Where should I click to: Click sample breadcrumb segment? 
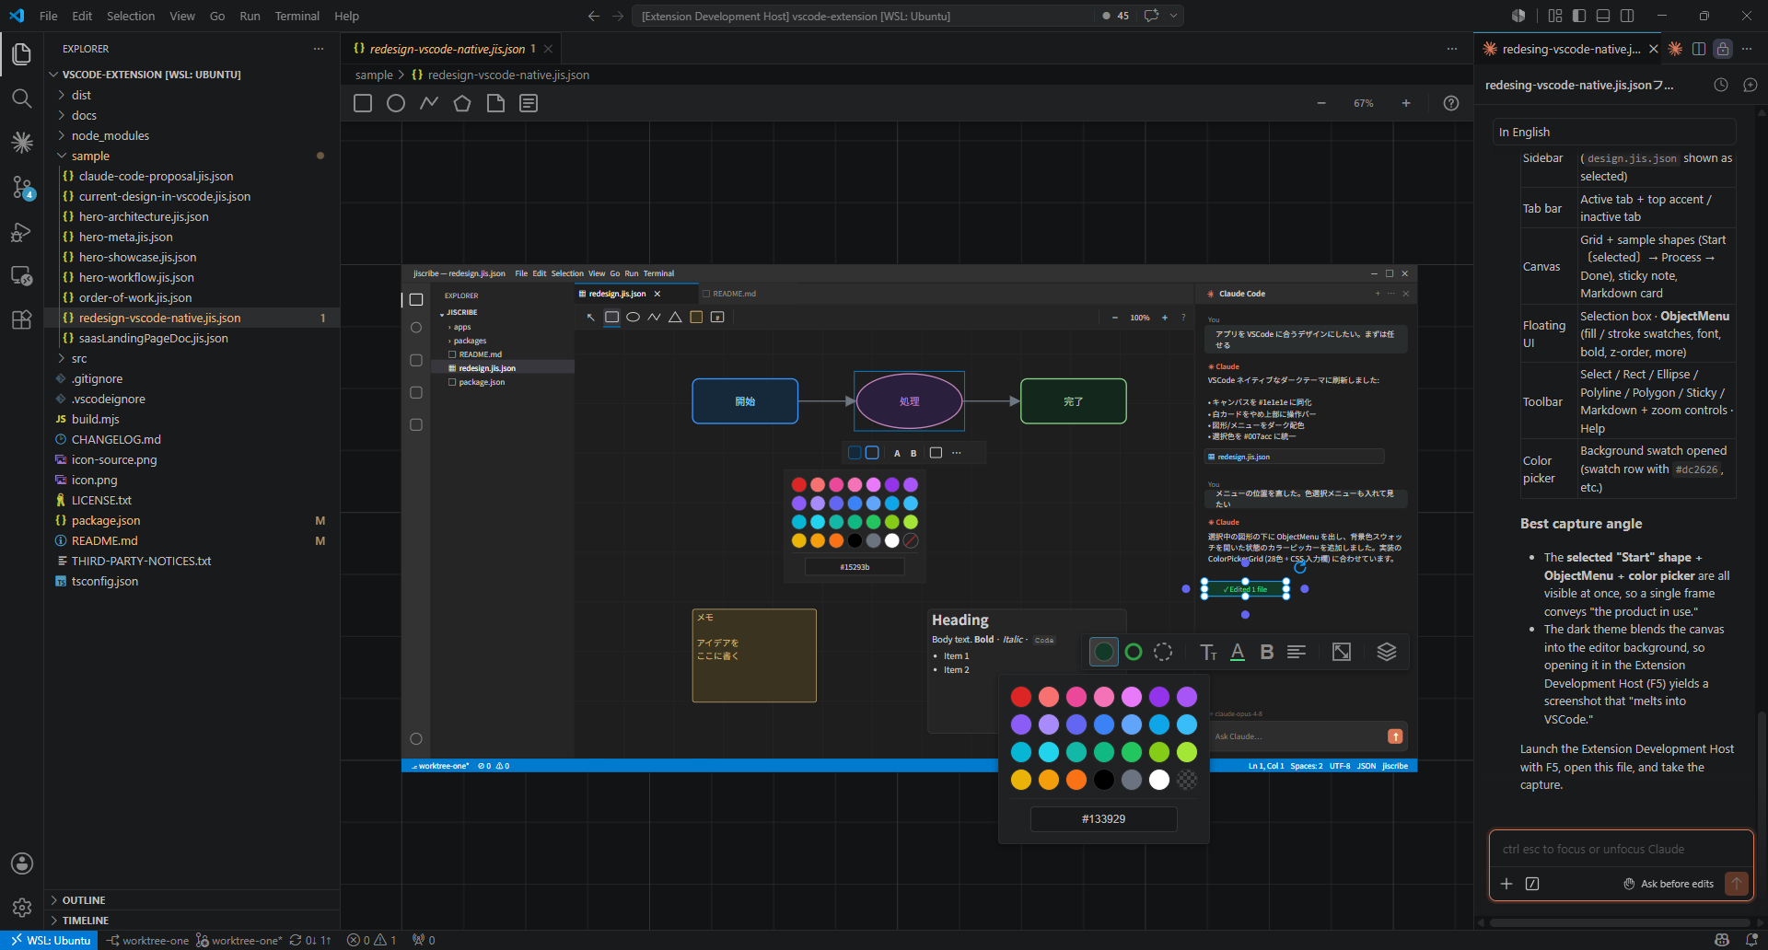[x=374, y=75]
